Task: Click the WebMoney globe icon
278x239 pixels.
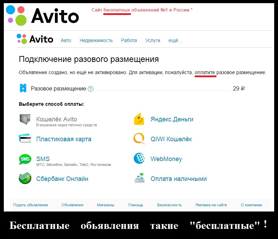Action: 139,159
